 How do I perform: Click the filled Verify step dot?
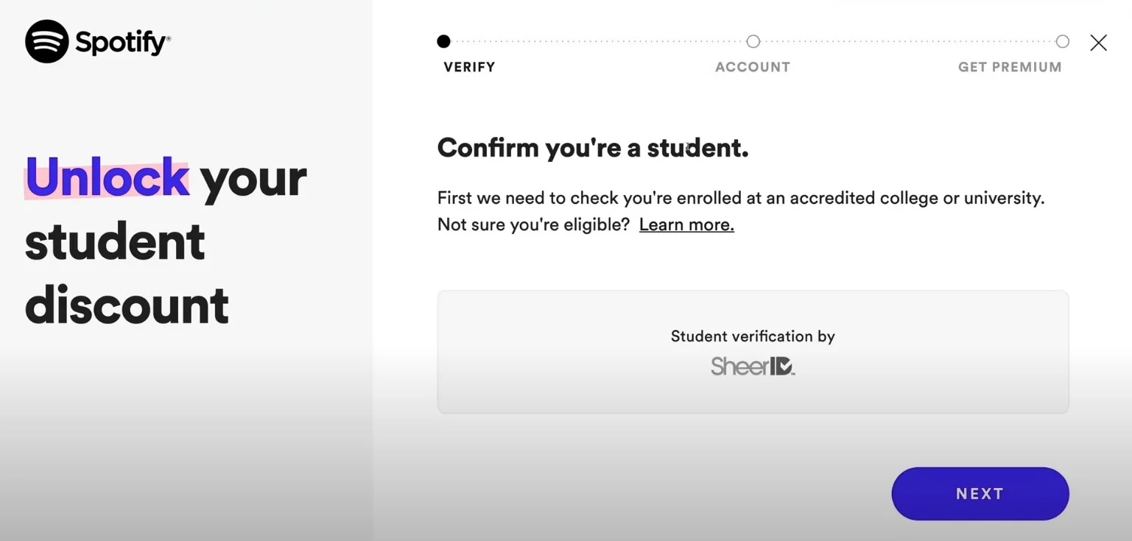pyautogui.click(x=443, y=41)
